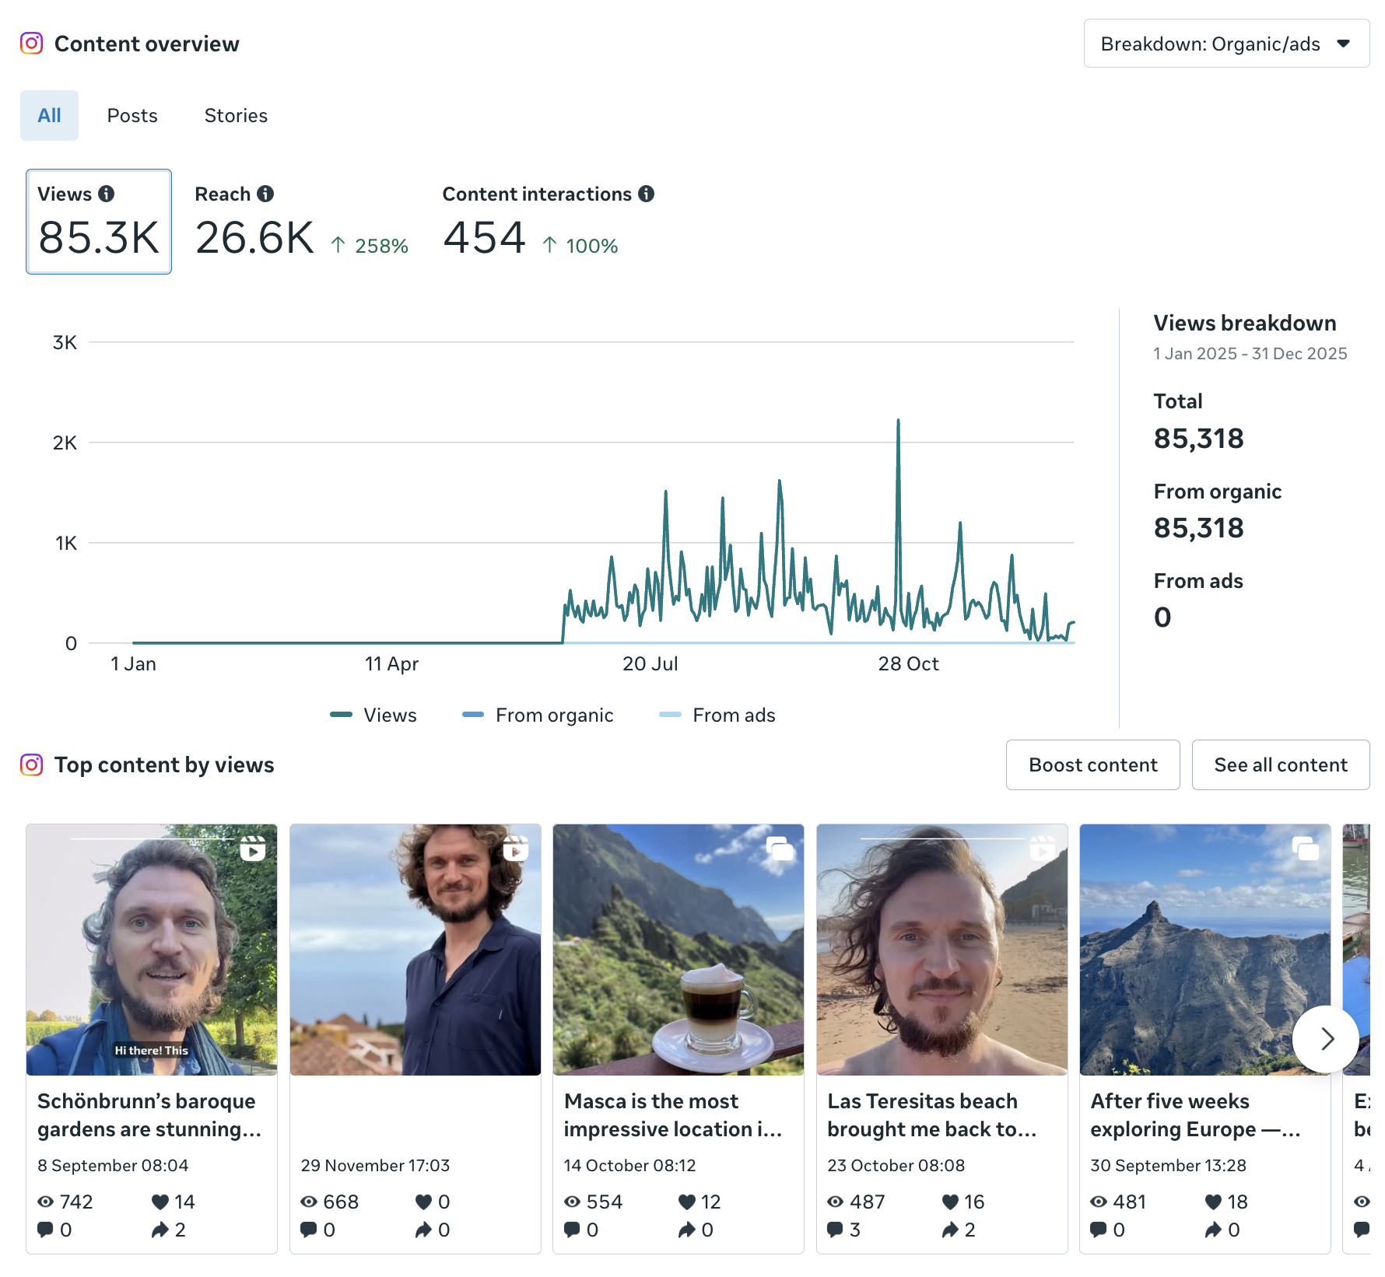1385x1277 pixels.
Task: Click carousel icon on Masca post thumbnail
Action: (x=780, y=848)
